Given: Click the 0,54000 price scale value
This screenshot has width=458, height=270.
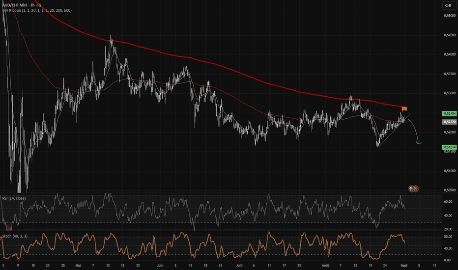Looking at the screenshot, I should pyautogui.click(x=450, y=54).
